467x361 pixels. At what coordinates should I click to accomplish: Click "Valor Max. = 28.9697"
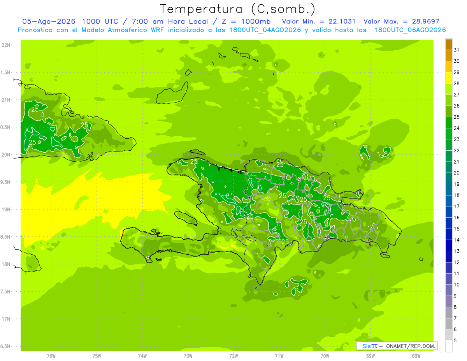point(401,21)
